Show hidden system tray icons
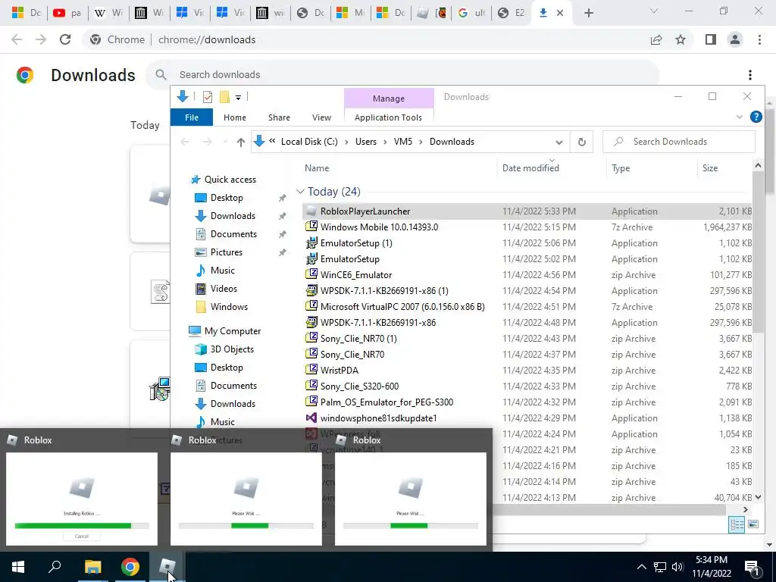The height and width of the screenshot is (582, 776). (641, 567)
